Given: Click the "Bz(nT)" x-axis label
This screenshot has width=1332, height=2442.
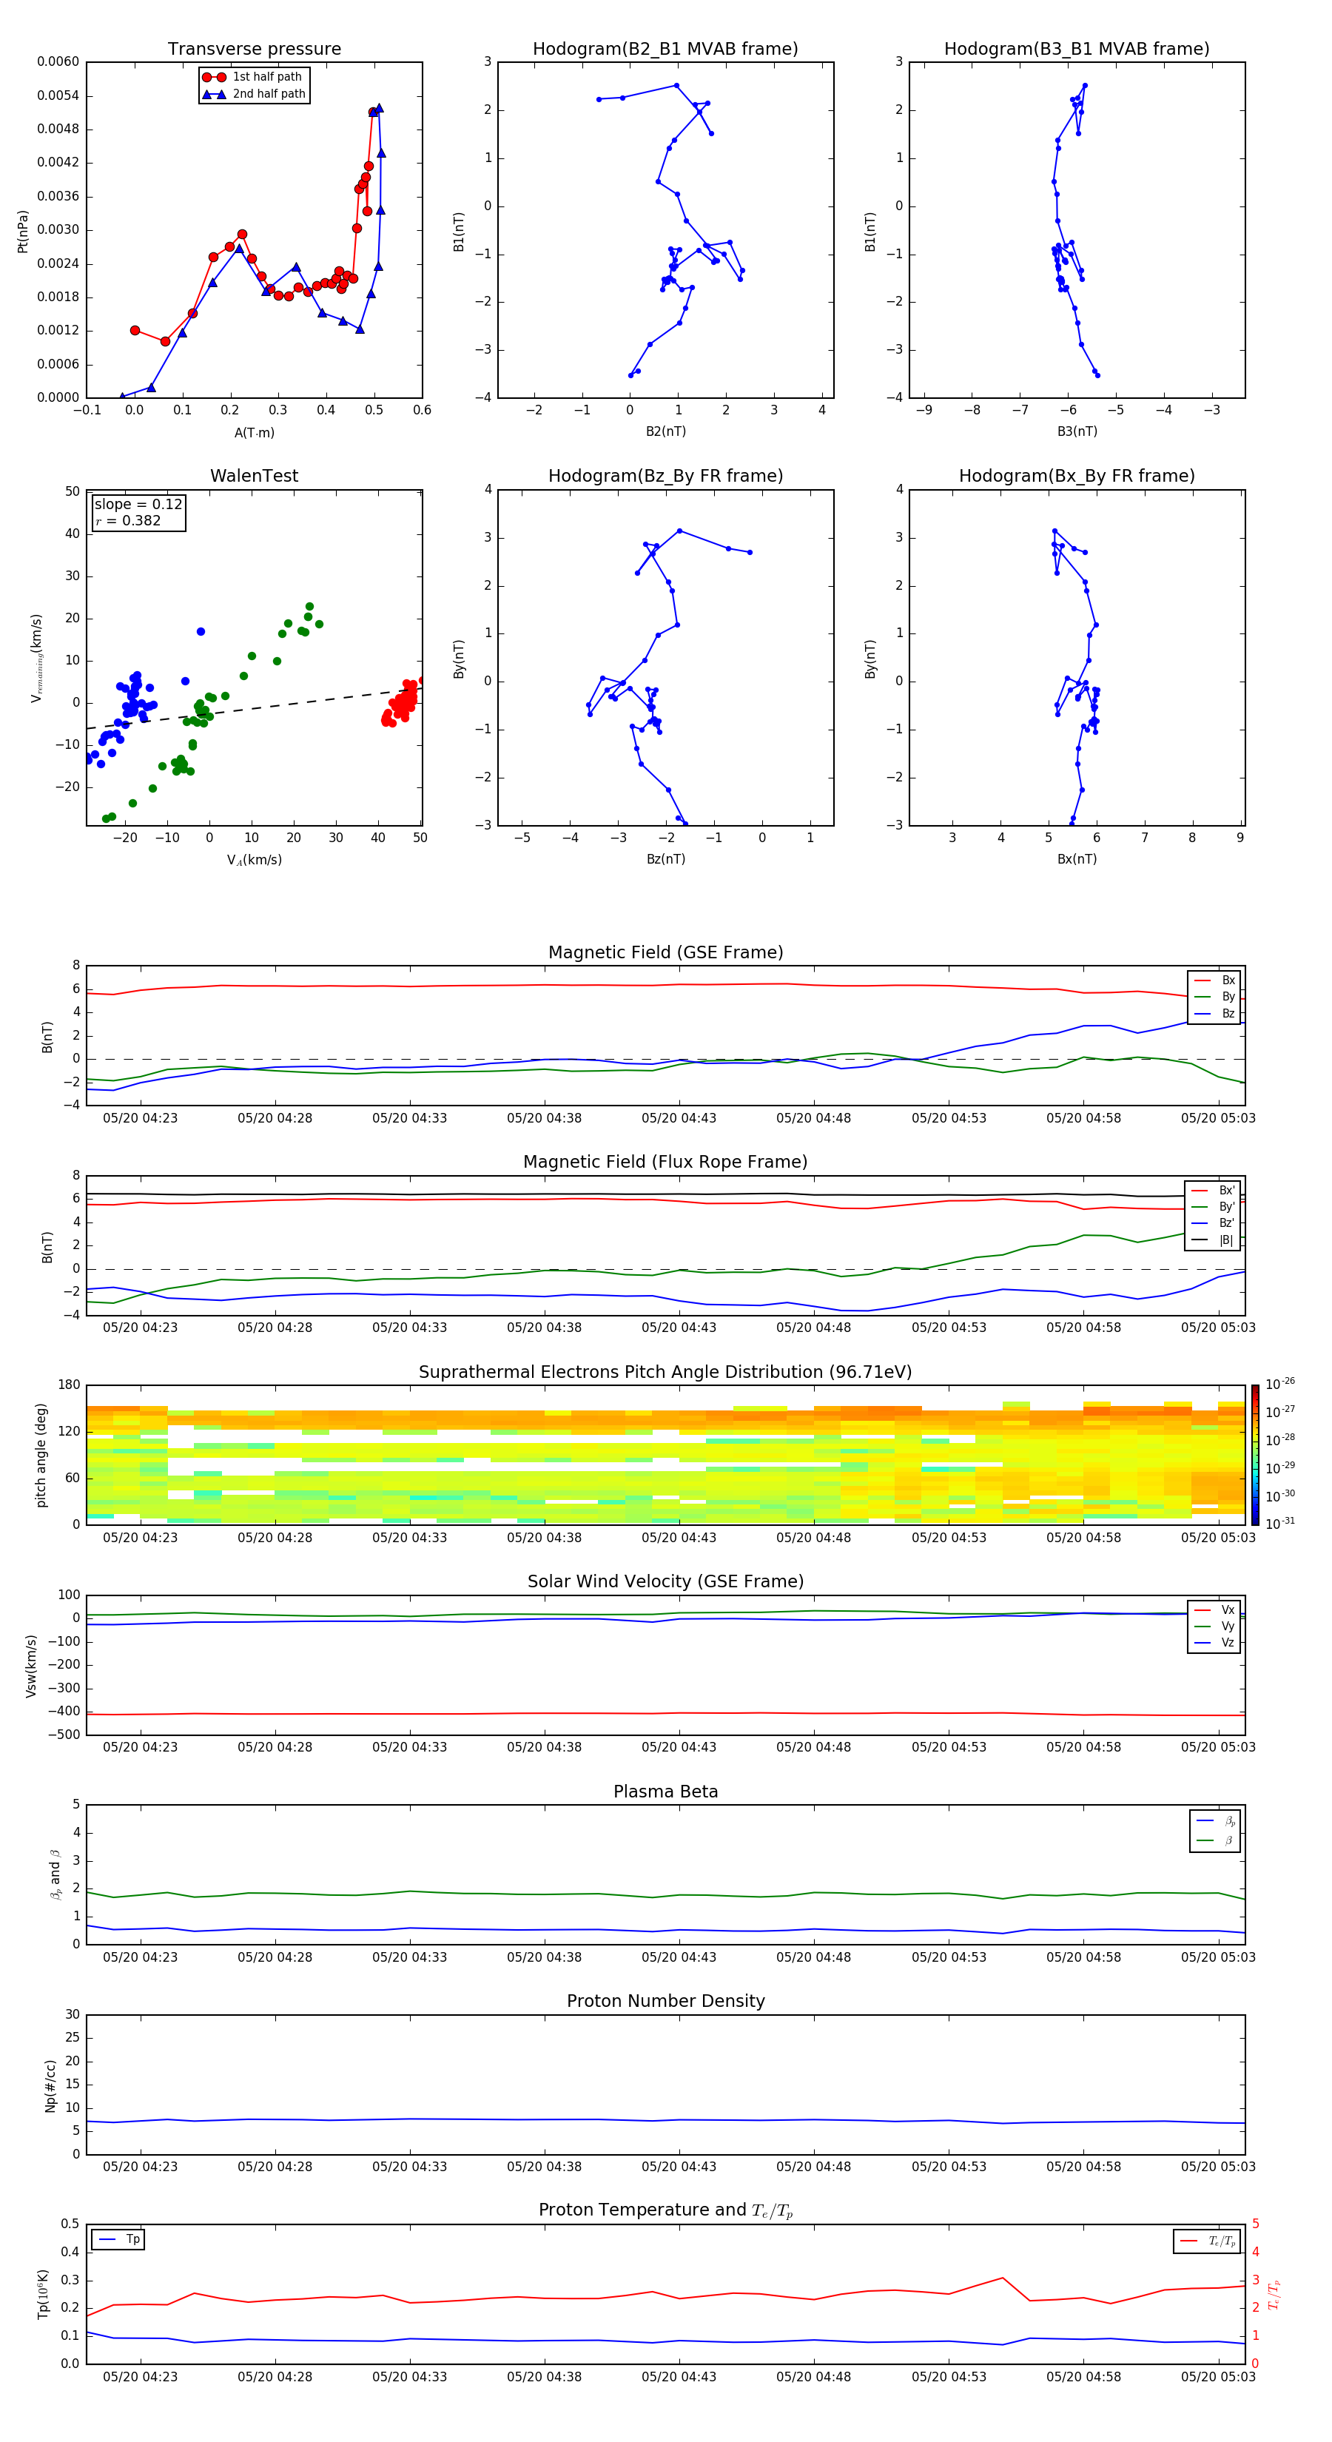Looking at the screenshot, I should (x=665, y=859).
